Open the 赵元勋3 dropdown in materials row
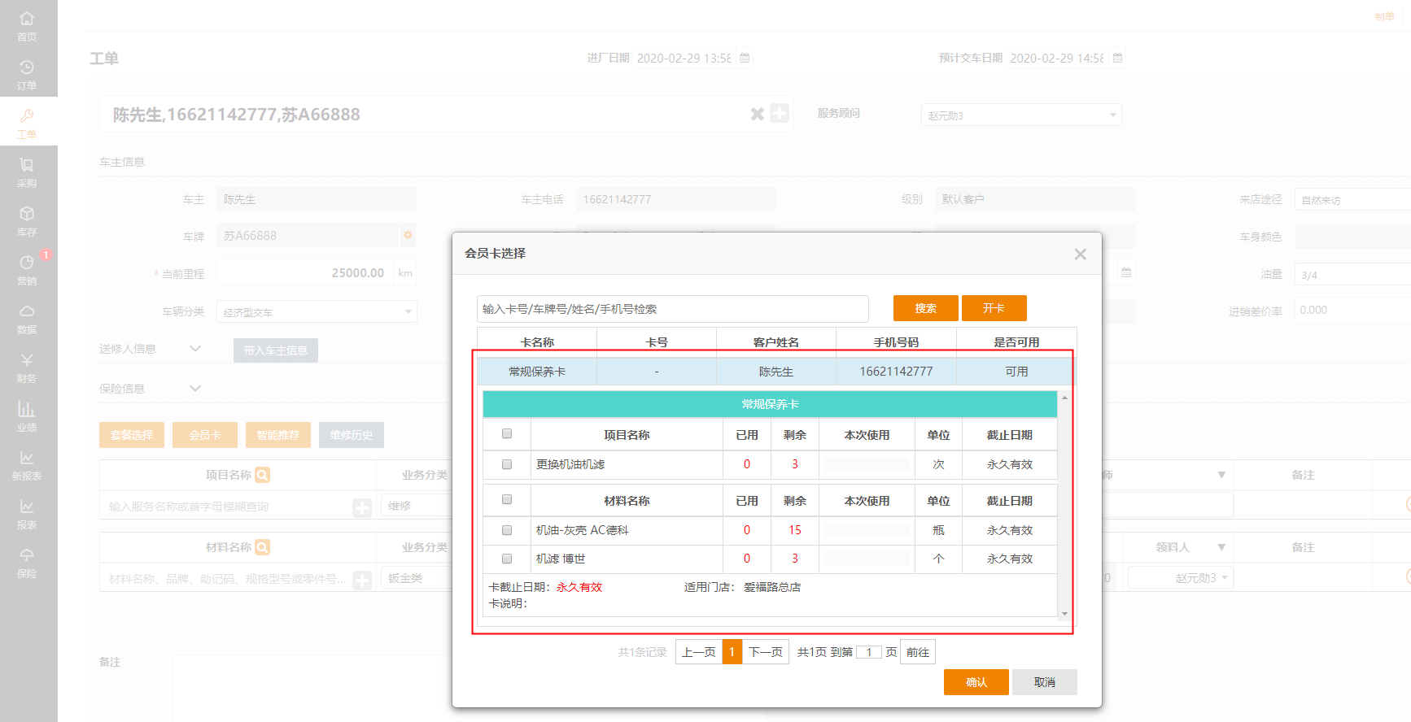Screen dimensions: 1411x722 point(1181,577)
